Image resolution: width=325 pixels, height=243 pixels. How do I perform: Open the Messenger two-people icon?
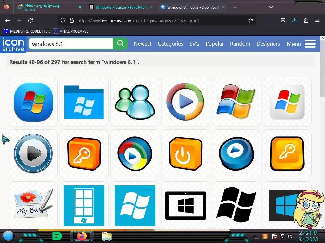[x=135, y=102]
